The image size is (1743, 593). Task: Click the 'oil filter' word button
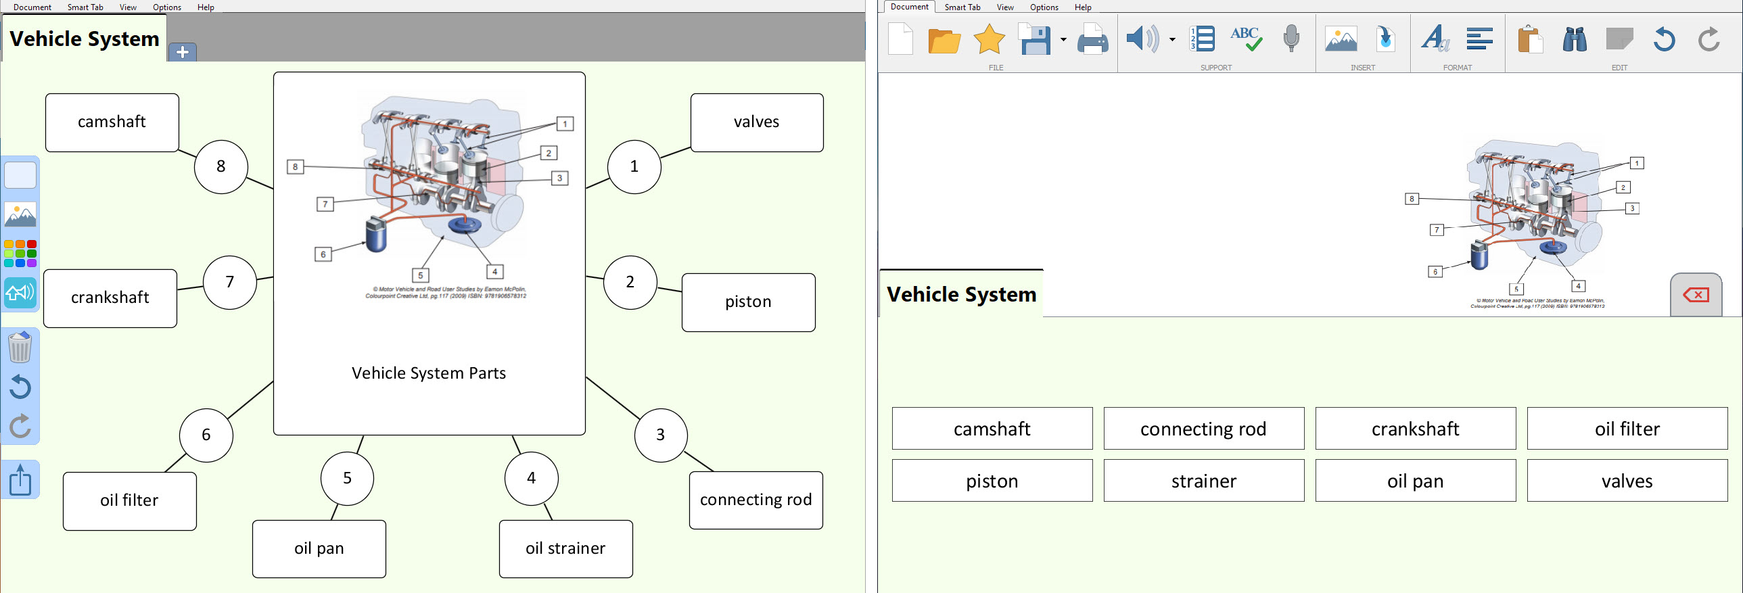click(x=1627, y=429)
